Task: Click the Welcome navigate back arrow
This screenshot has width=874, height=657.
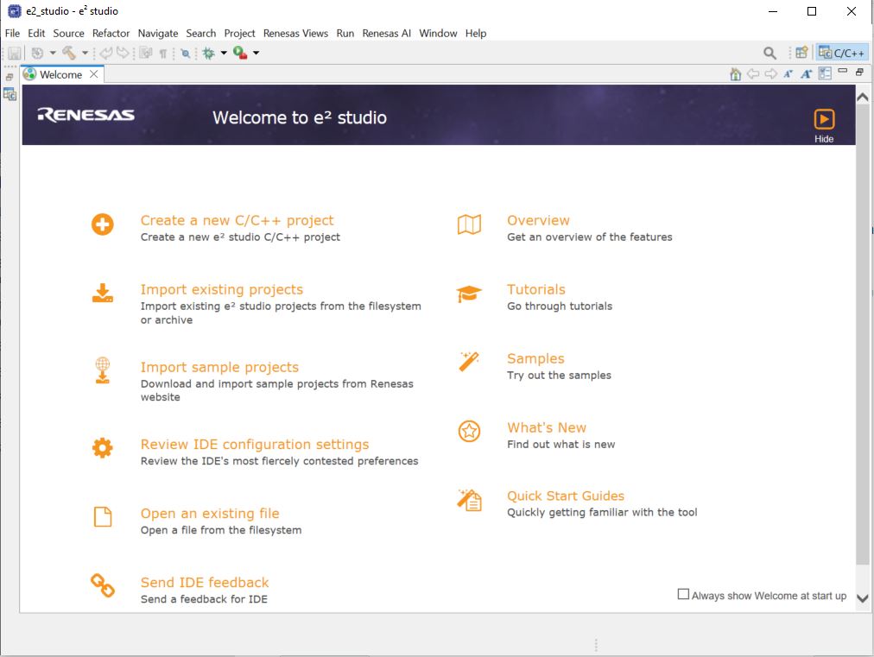Action: click(x=753, y=73)
